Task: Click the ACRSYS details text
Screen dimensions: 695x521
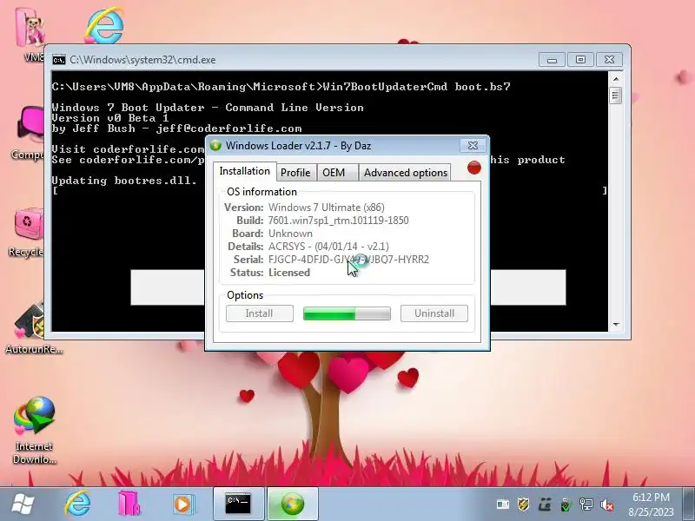Action: (328, 247)
